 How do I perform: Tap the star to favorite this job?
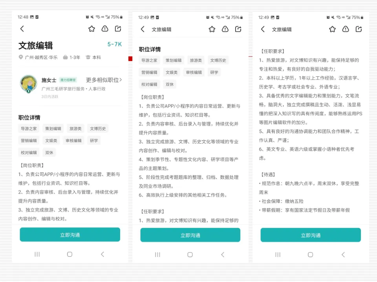tap(92, 29)
